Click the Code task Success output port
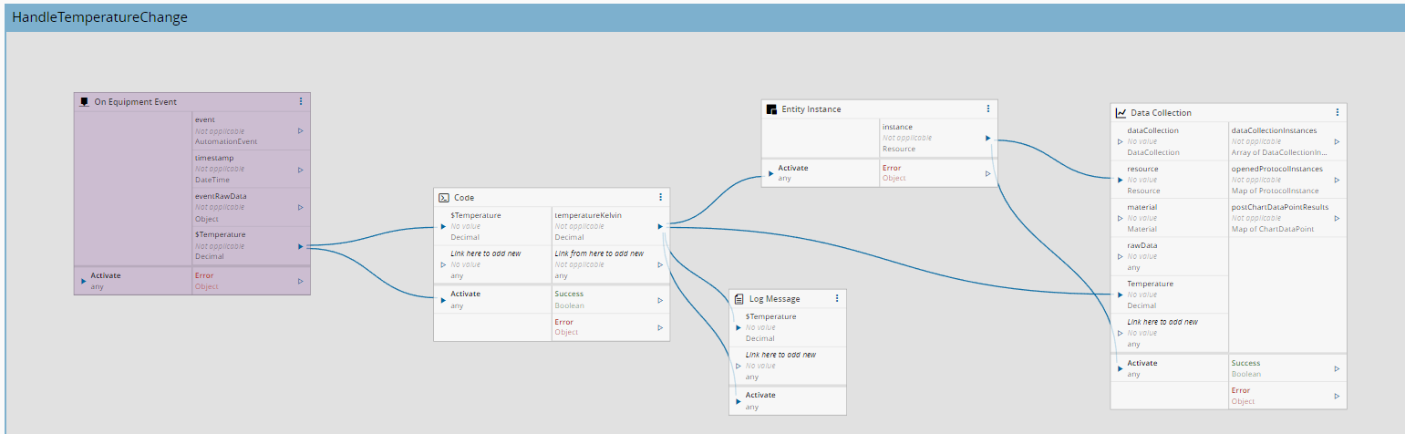This screenshot has width=1405, height=434. click(x=660, y=300)
